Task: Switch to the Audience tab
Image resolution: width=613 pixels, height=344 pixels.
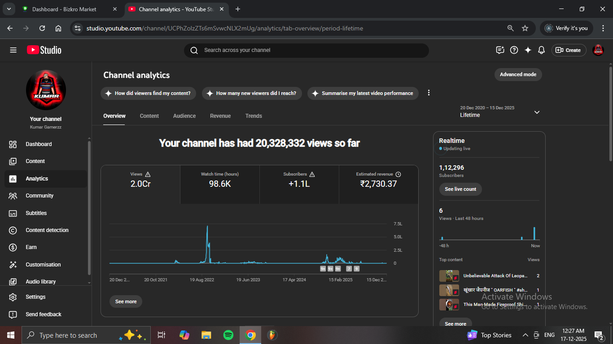Action: (184, 116)
